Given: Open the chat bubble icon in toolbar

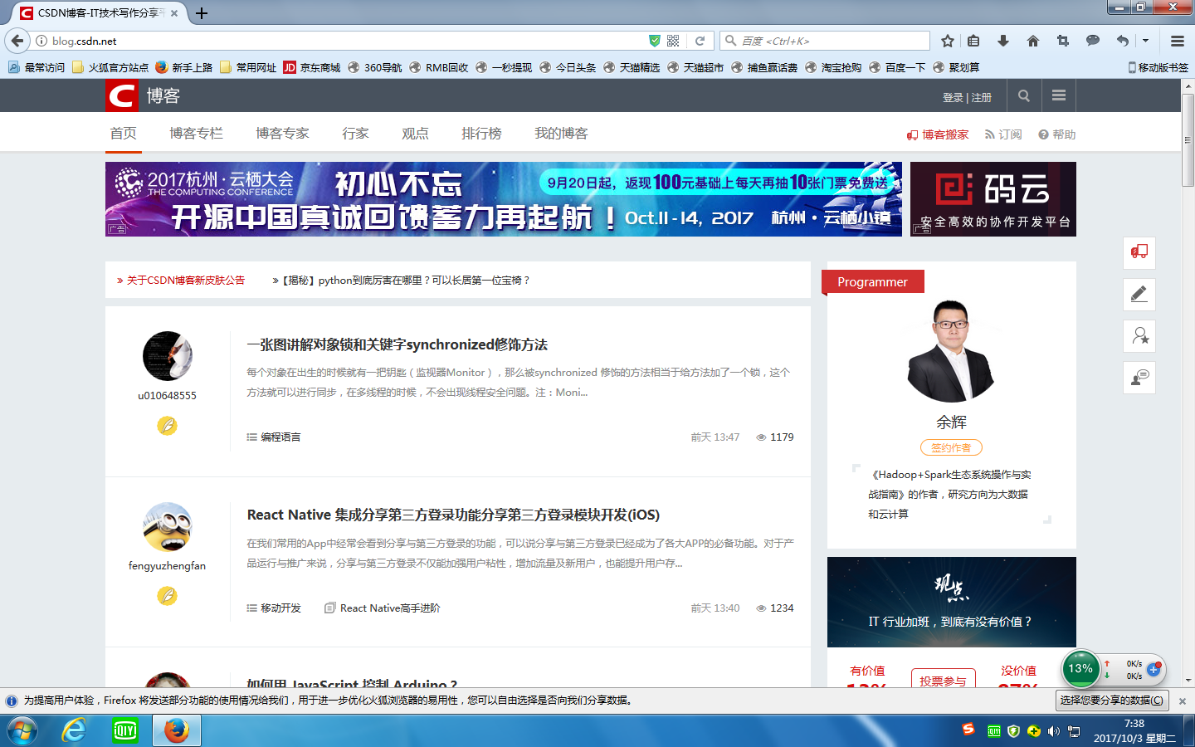Looking at the screenshot, I should (x=1093, y=41).
